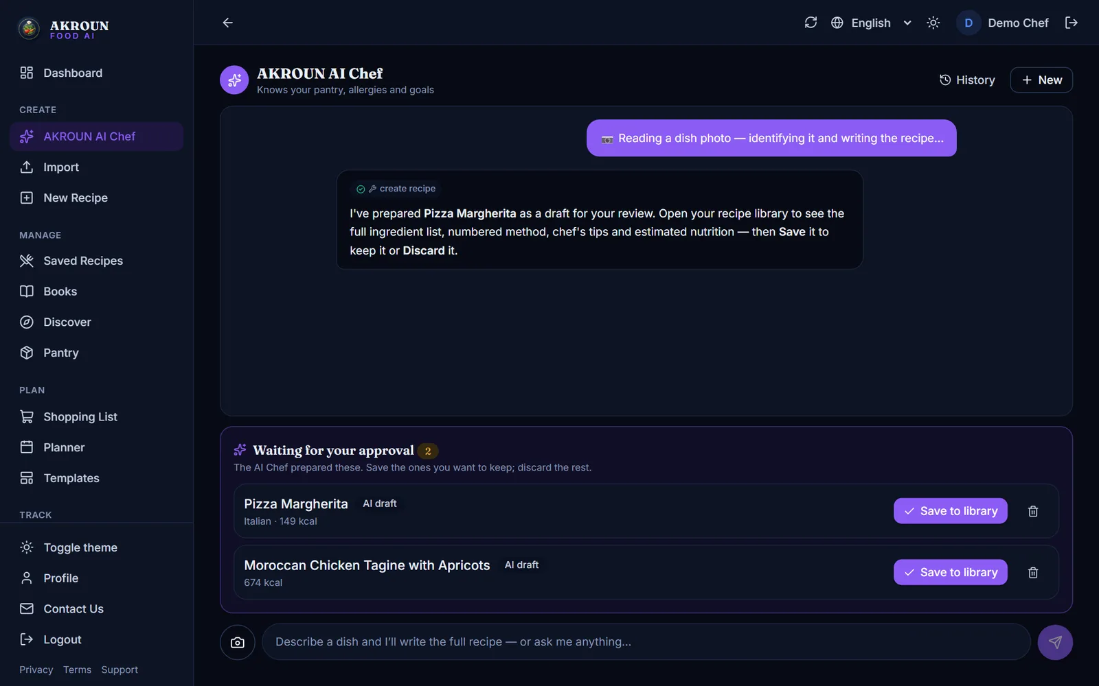Toggle light mode with sun icon
The width and height of the screenshot is (1099, 686).
point(933,23)
